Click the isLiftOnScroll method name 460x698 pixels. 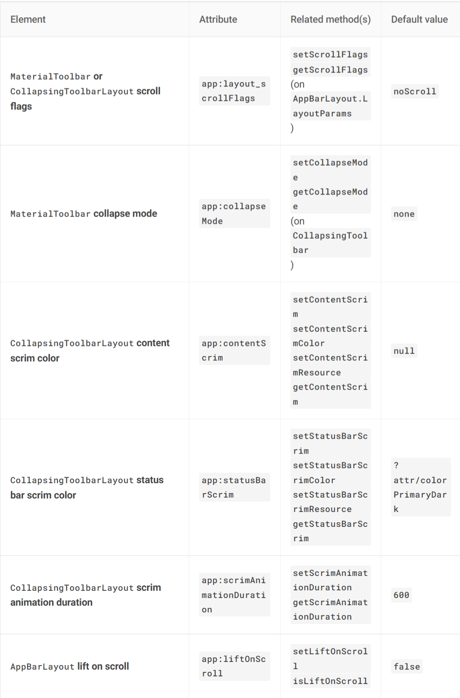click(330, 681)
